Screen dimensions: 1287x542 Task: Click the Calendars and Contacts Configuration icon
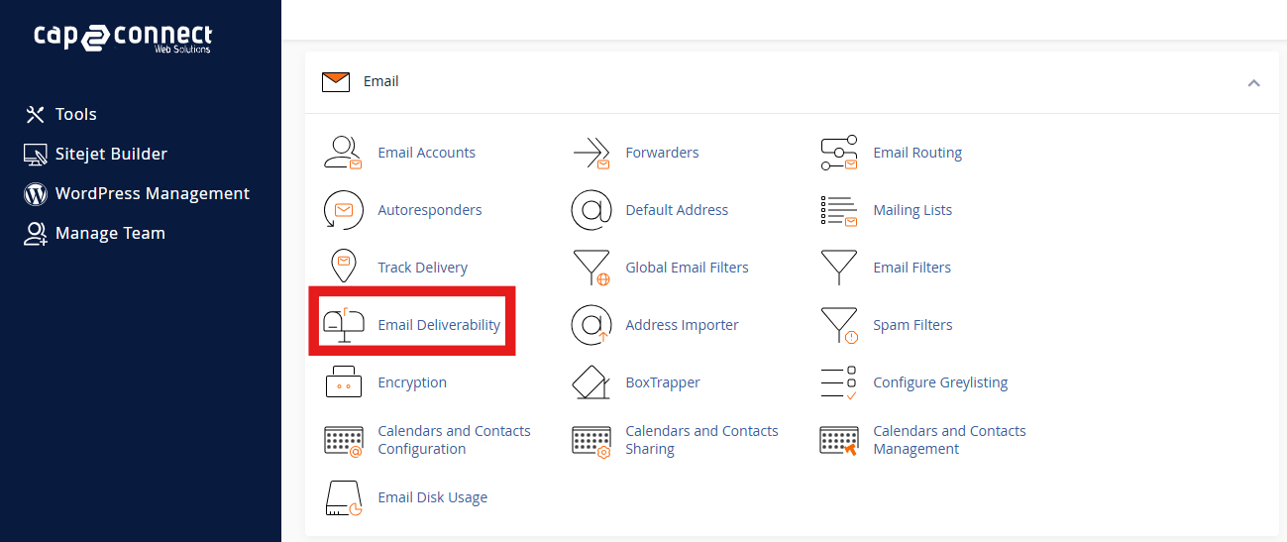344,440
